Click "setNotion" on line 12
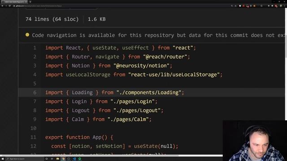Image resolution: width=287 pixels, height=161 pixels. (x=109, y=146)
